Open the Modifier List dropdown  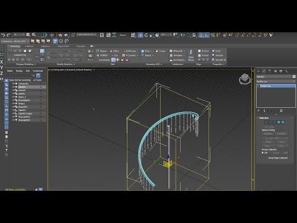276,82
